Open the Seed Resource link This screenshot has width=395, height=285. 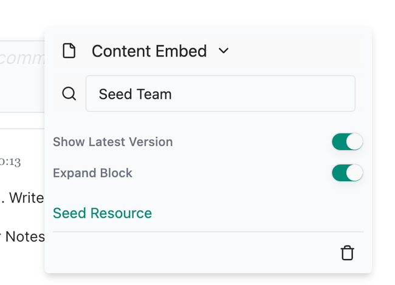click(102, 213)
